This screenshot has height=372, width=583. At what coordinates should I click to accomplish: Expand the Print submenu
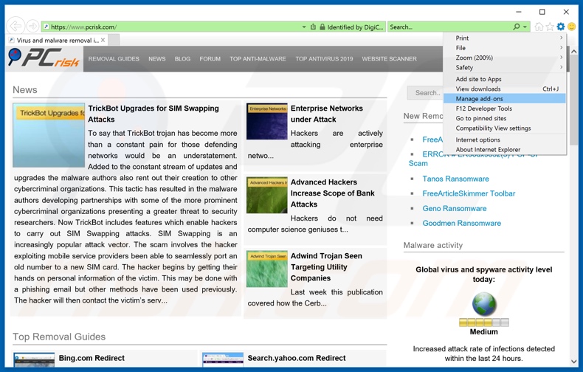[x=505, y=38]
